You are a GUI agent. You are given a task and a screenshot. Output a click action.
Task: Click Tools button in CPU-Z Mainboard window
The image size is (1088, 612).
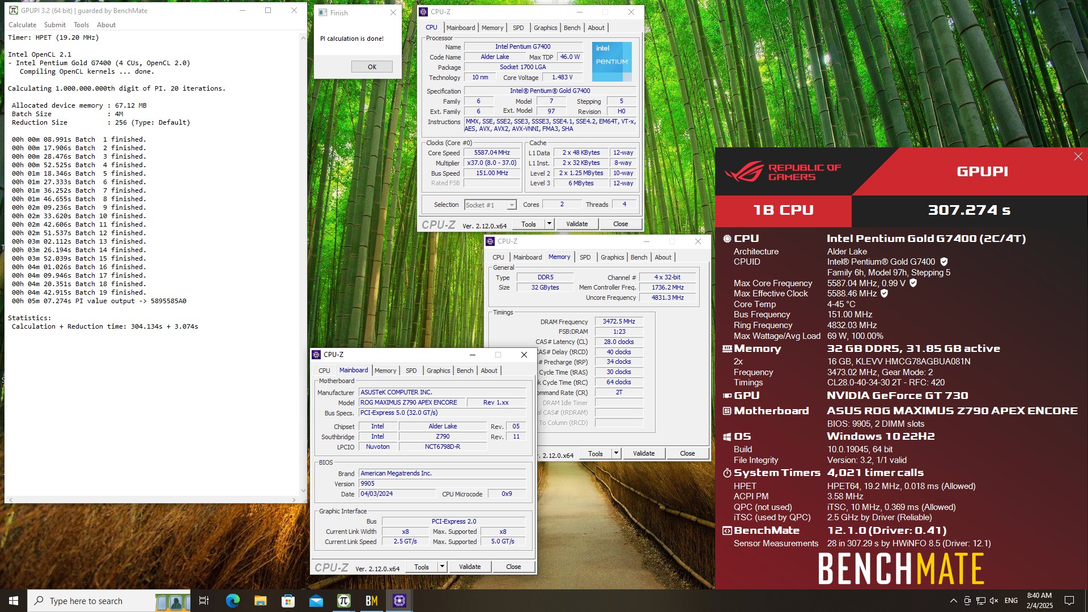point(422,567)
